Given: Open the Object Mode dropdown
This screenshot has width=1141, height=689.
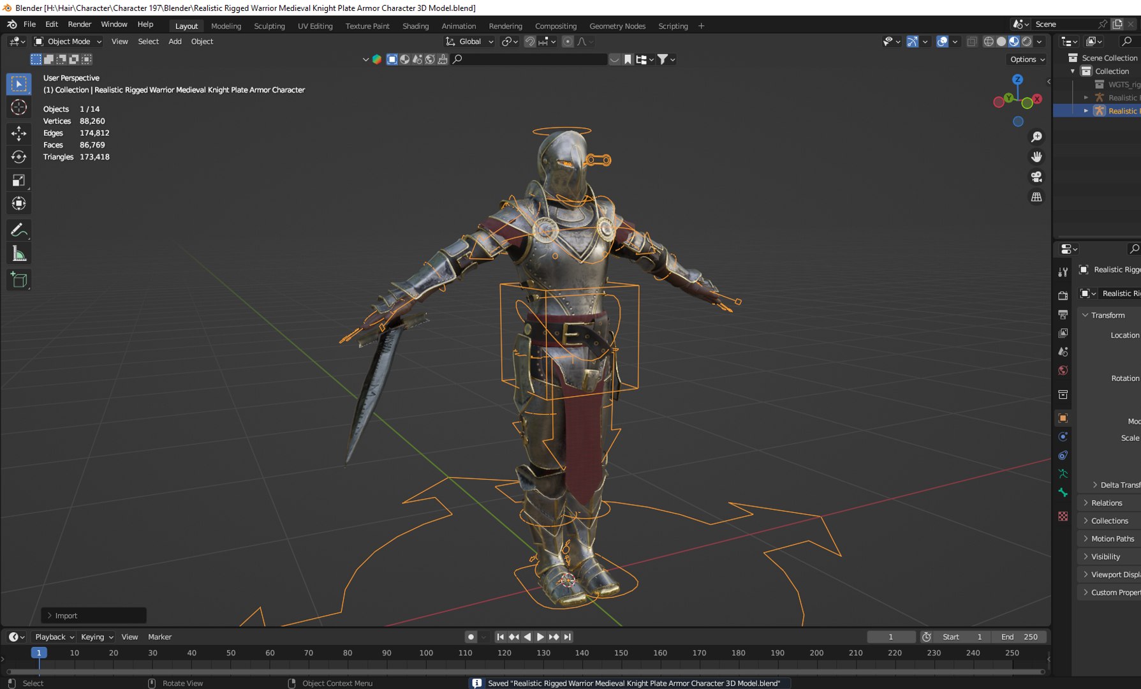Looking at the screenshot, I should 68,41.
